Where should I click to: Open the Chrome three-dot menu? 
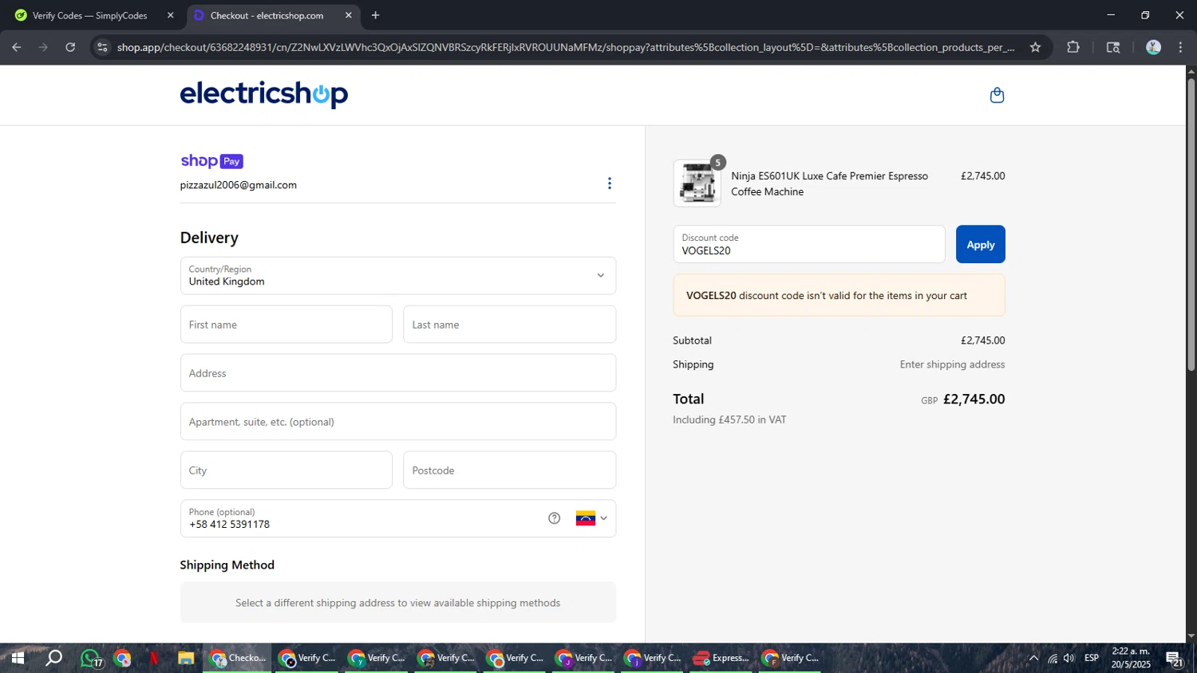point(1181,47)
